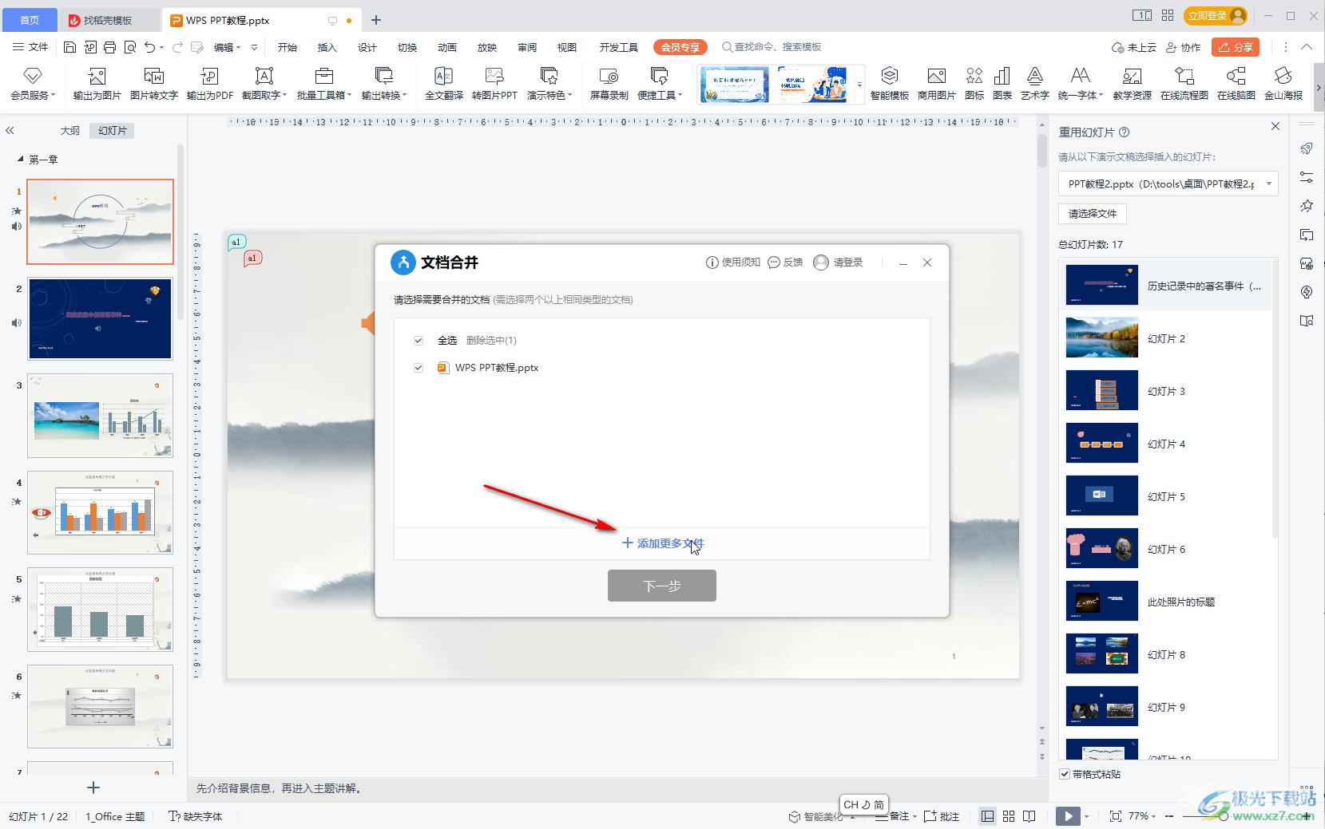Click 请选择文件 button

[x=1093, y=213]
